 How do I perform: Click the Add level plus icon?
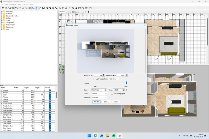(x=88, y=12)
